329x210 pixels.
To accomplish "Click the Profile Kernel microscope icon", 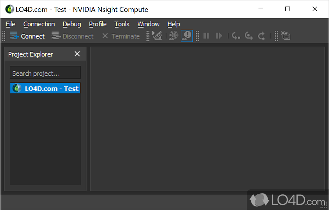I will tap(157, 36).
